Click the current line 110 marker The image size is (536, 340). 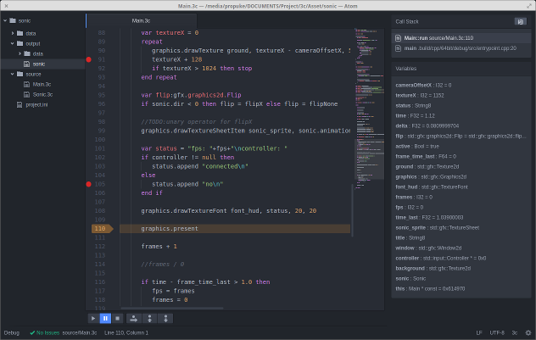coord(102,229)
